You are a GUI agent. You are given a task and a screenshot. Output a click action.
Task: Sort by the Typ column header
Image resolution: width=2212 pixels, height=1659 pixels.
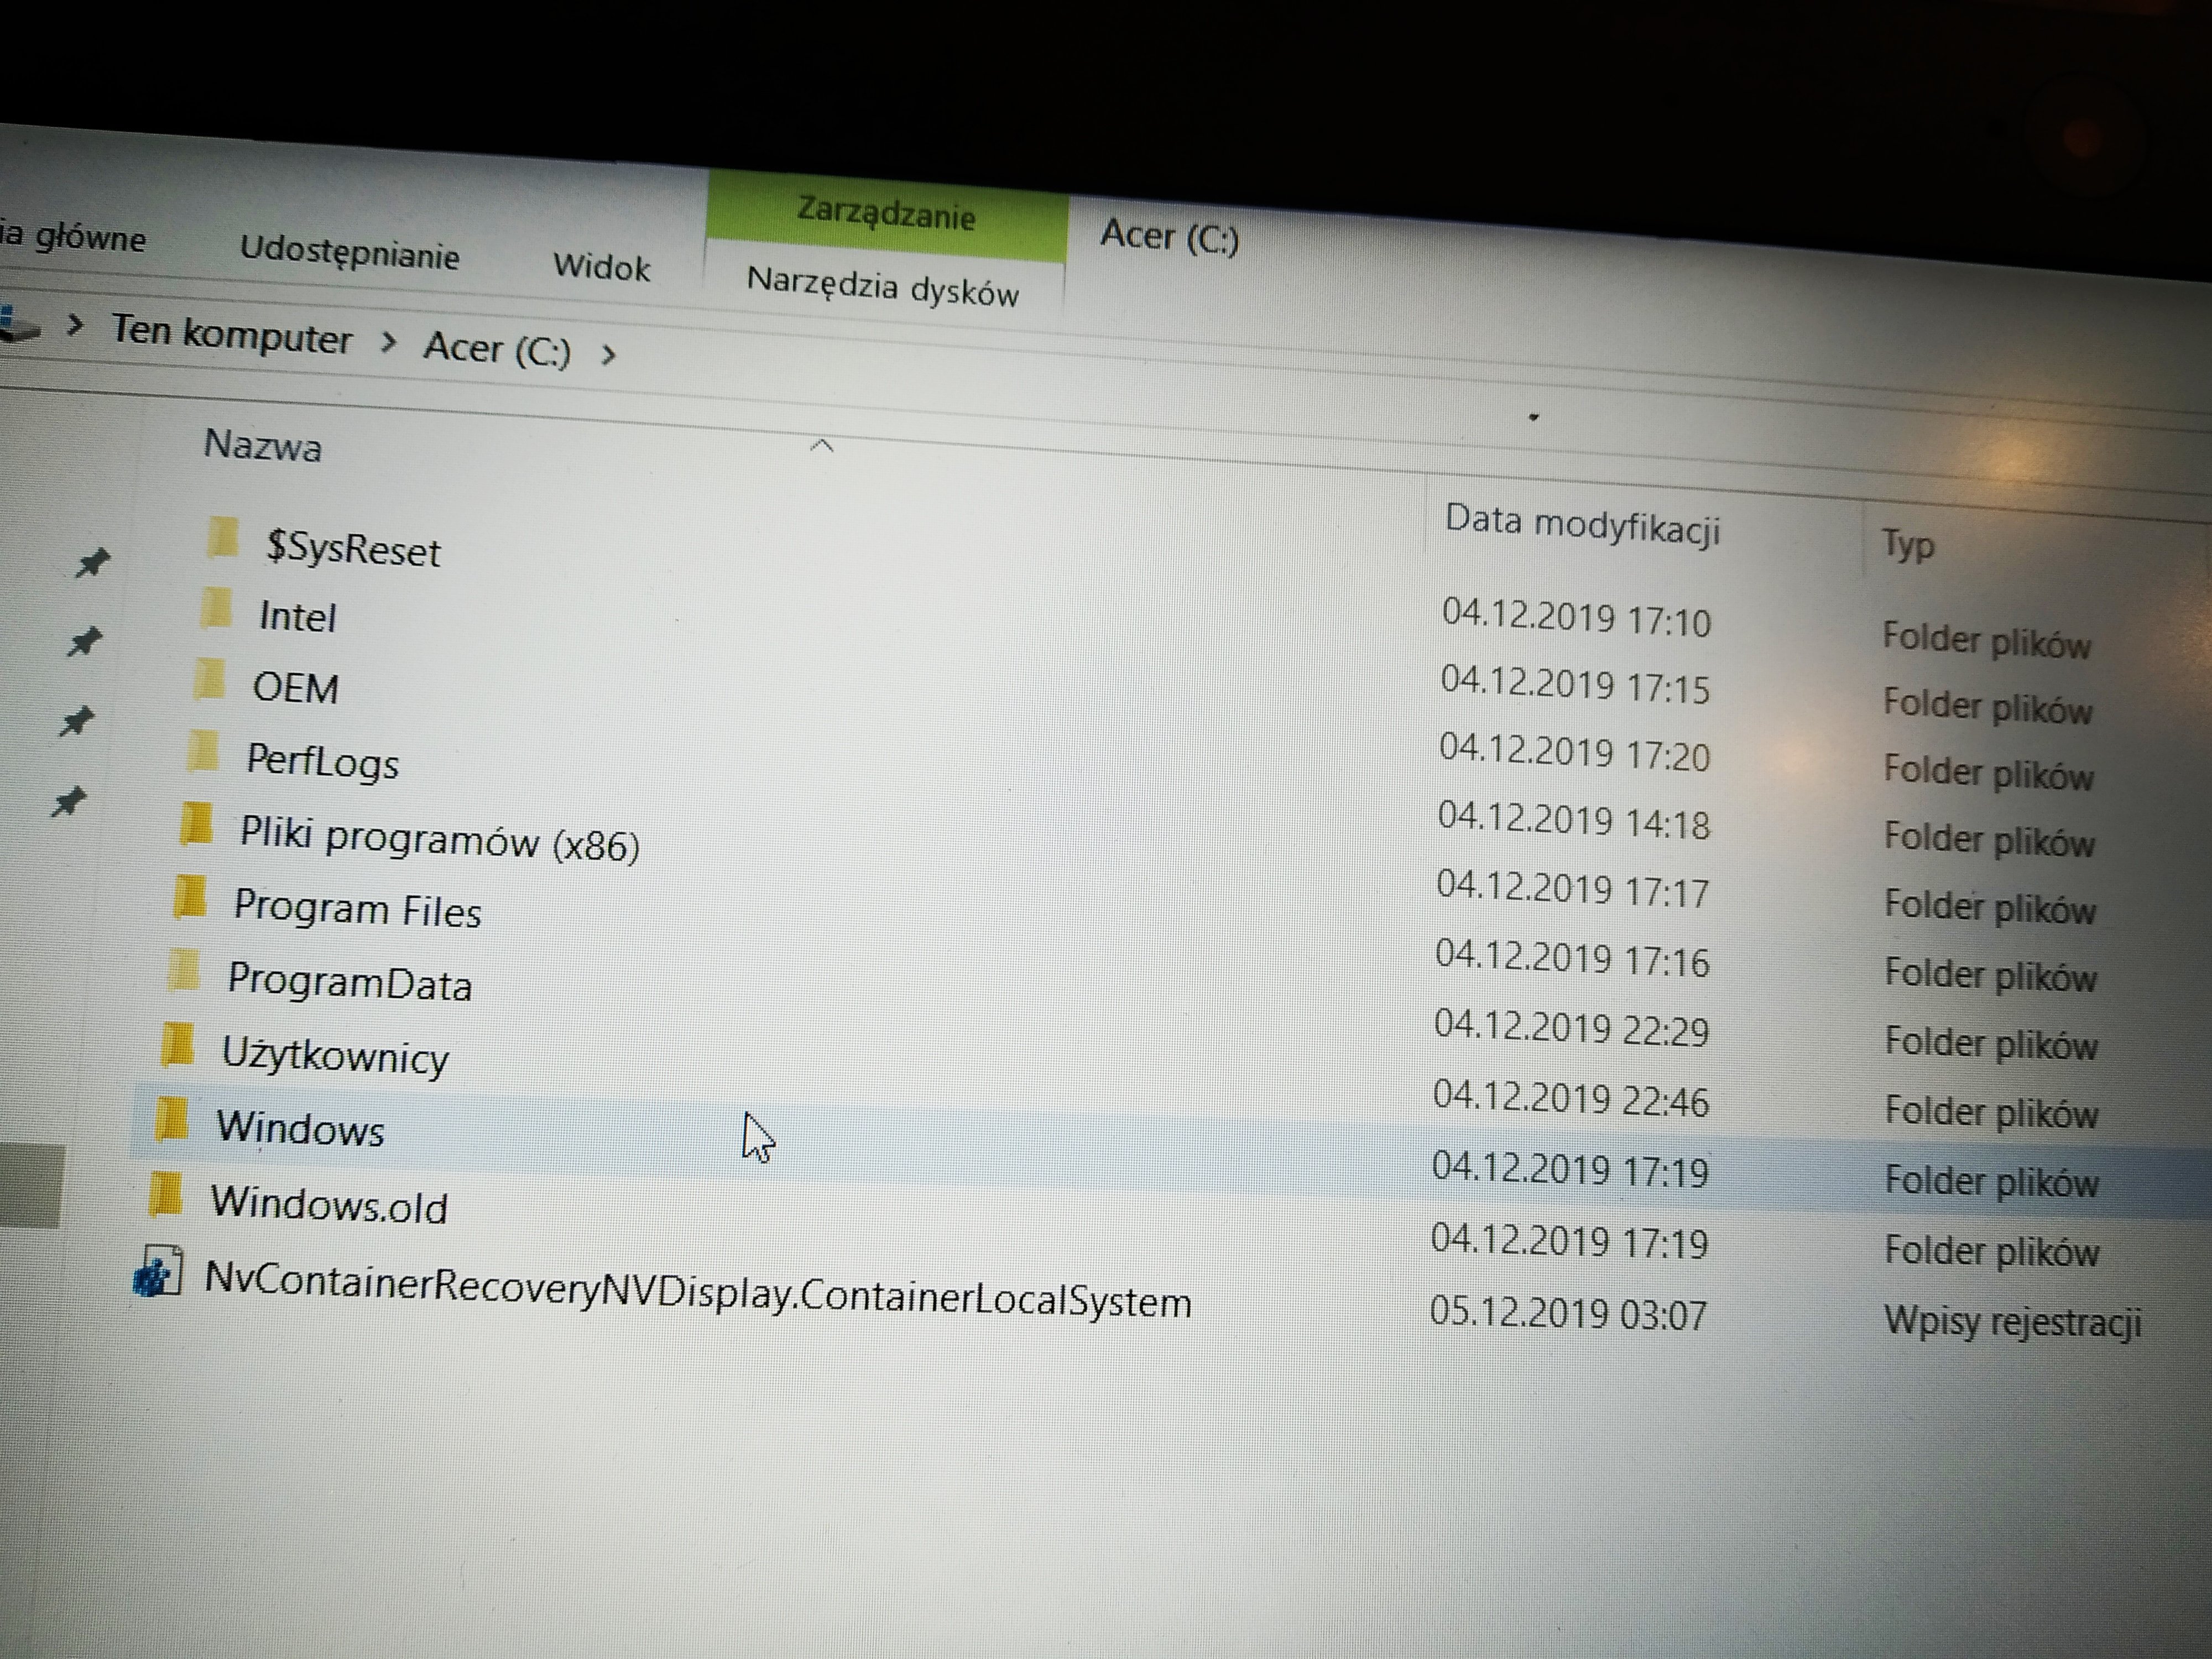[x=1908, y=545]
